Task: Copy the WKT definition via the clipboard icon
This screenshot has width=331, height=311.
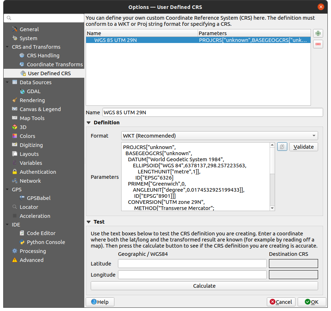Action: point(282,147)
